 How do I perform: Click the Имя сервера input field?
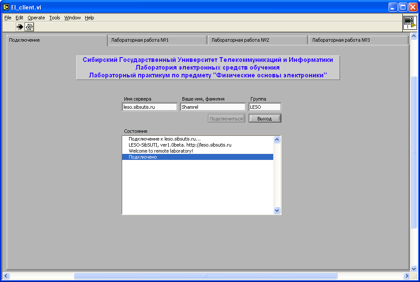click(x=149, y=107)
